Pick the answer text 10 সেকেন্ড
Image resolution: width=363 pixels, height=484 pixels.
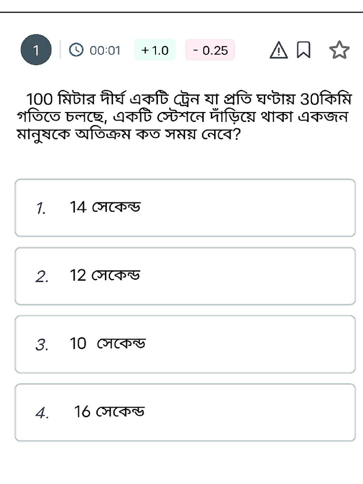pos(108,344)
